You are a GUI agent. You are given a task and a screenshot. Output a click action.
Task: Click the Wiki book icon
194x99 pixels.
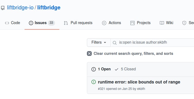point(162,23)
